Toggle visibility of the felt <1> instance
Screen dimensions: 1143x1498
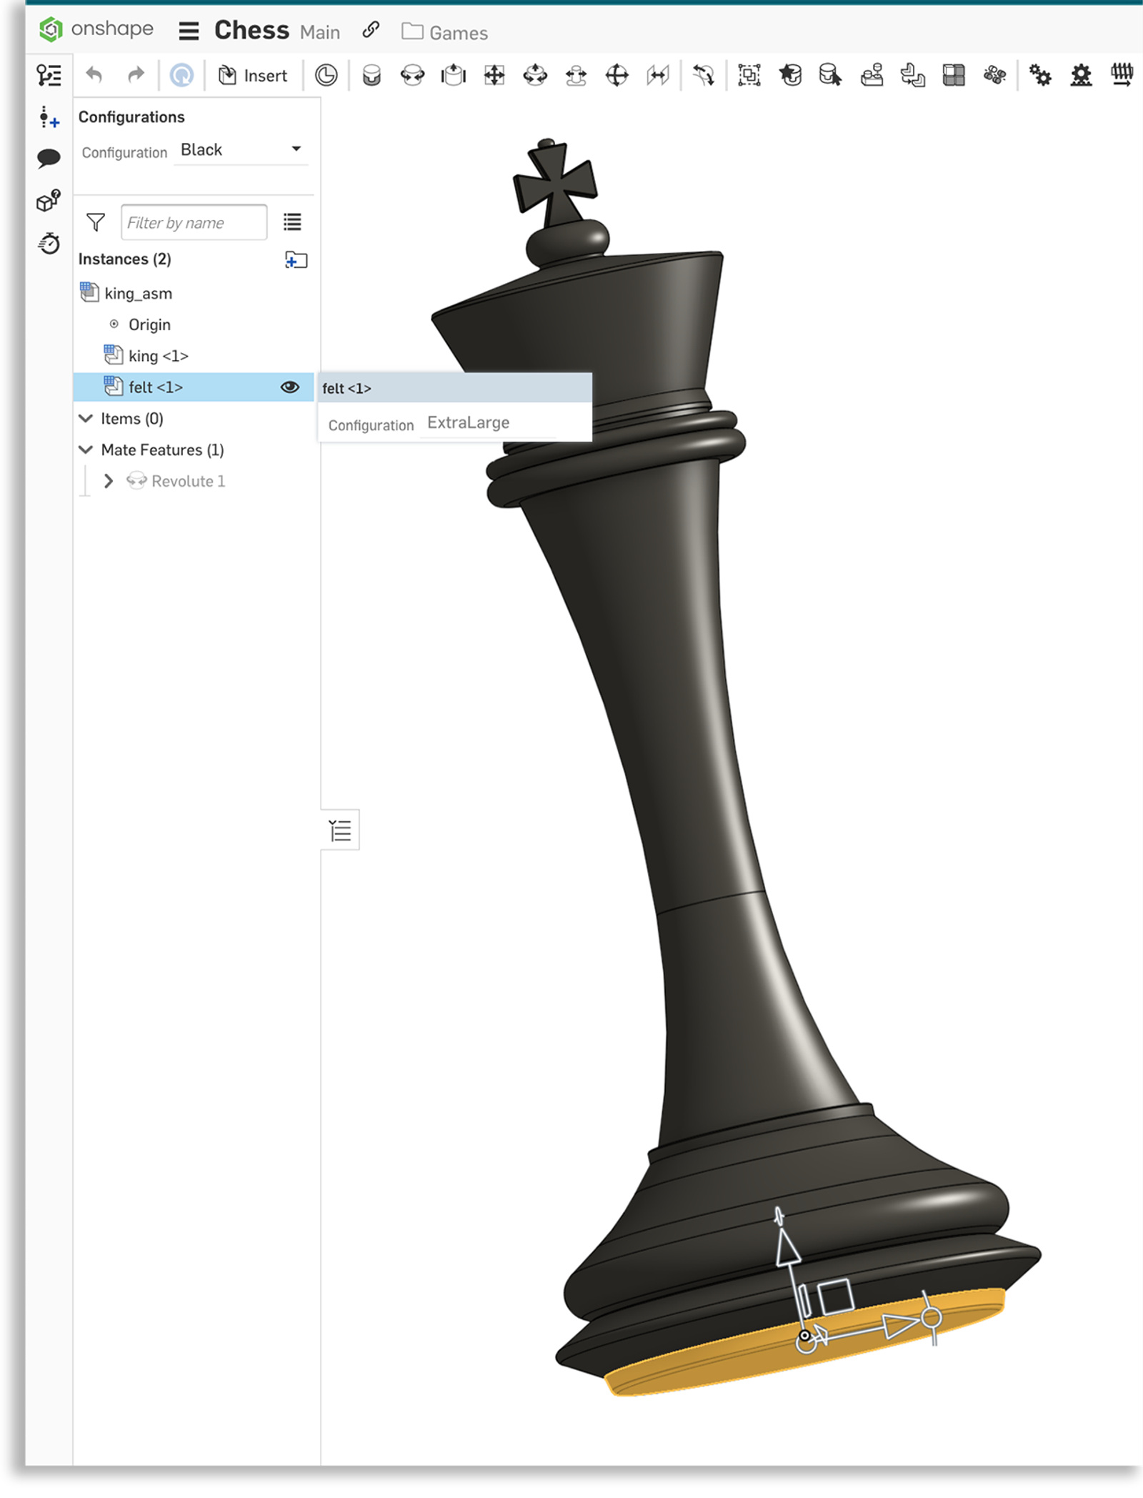point(290,387)
